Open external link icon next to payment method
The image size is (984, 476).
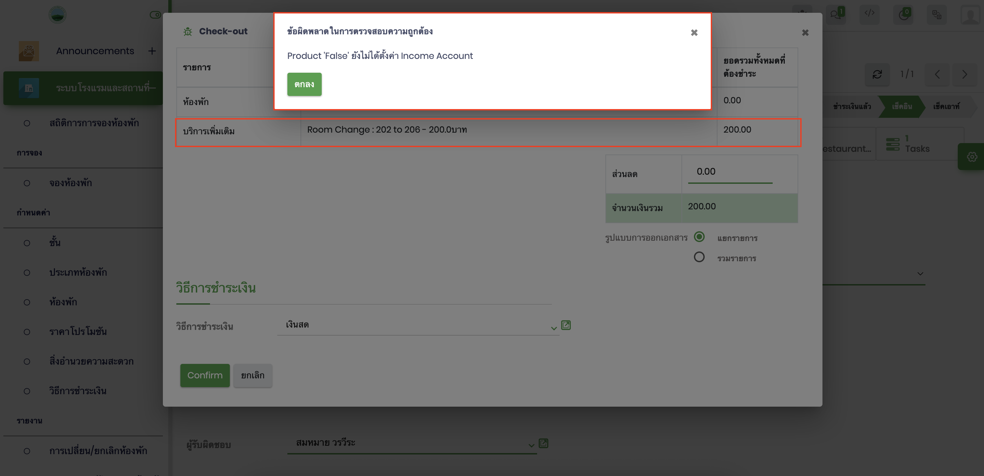tap(566, 325)
